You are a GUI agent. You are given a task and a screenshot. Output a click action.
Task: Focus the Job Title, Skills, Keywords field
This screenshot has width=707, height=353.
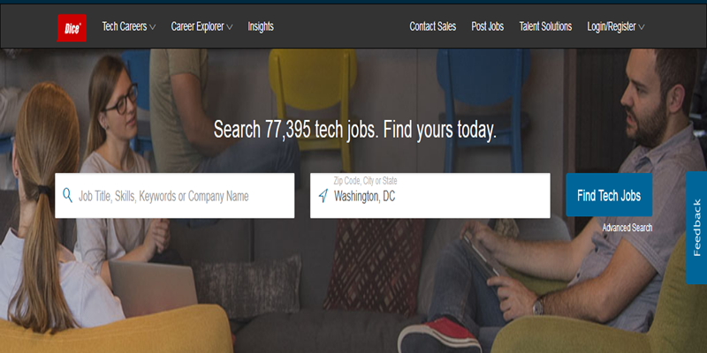[x=175, y=196]
